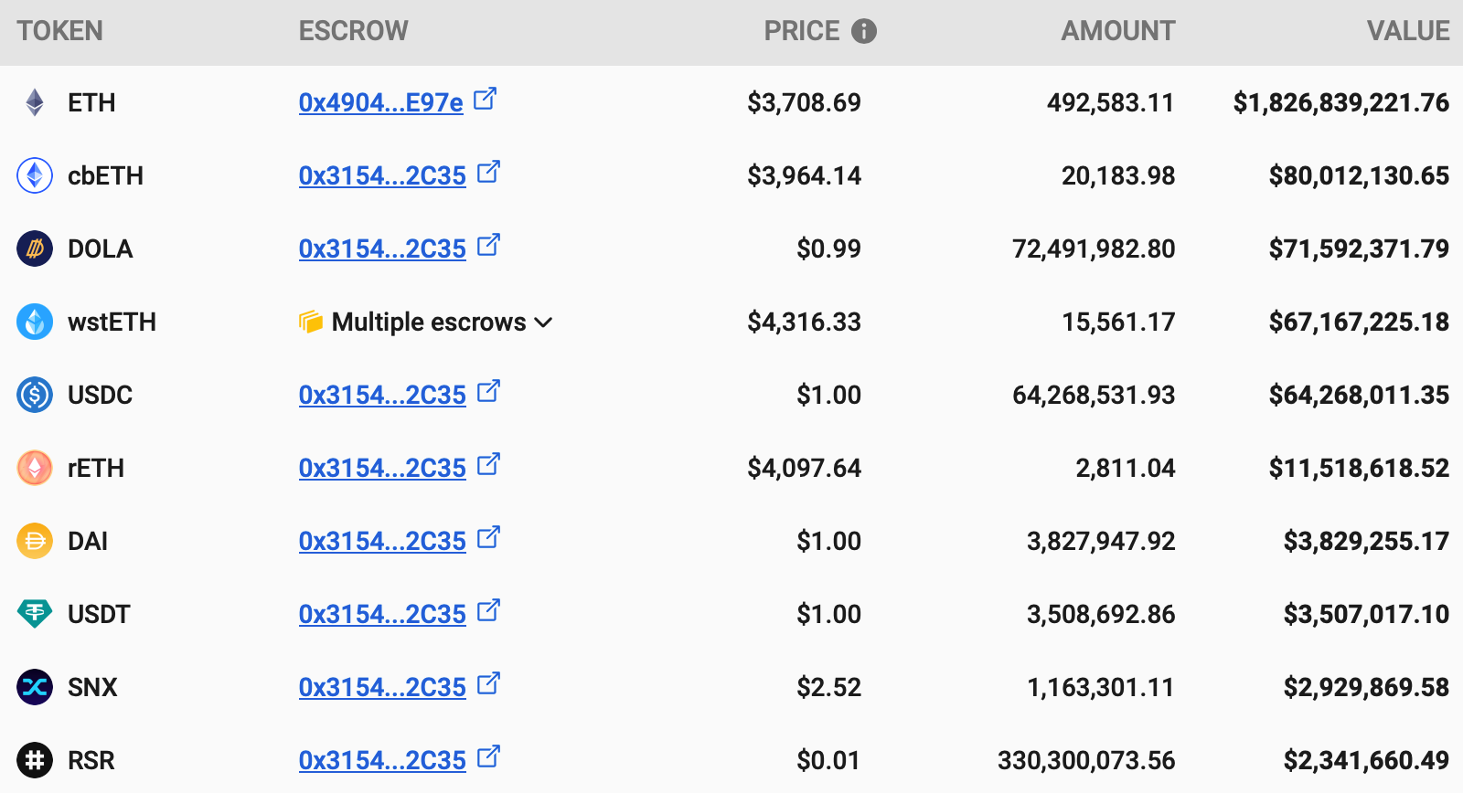Open DOLA escrow address link
1463x793 pixels.
(x=382, y=248)
